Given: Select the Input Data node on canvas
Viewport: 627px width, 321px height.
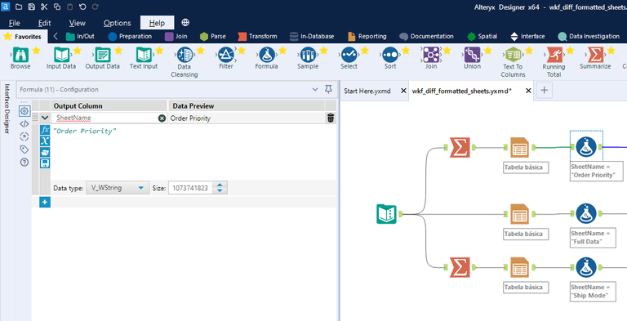Looking at the screenshot, I should click(387, 214).
